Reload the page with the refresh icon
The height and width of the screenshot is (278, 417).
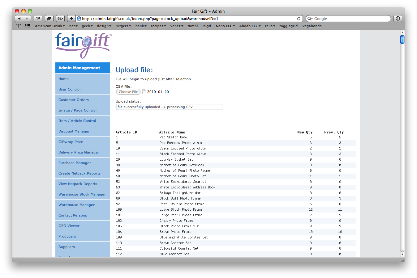pos(299,19)
